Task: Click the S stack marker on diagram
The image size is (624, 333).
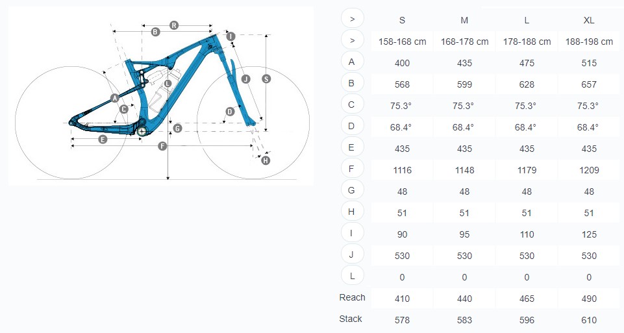Action: [x=266, y=79]
